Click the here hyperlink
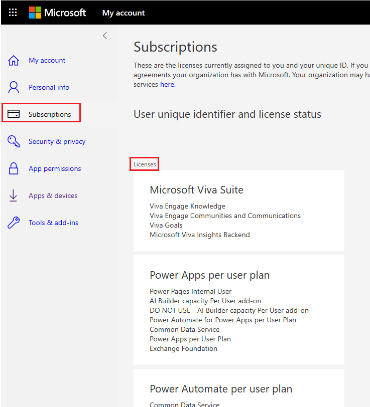Image resolution: width=370 pixels, height=407 pixels. point(167,84)
